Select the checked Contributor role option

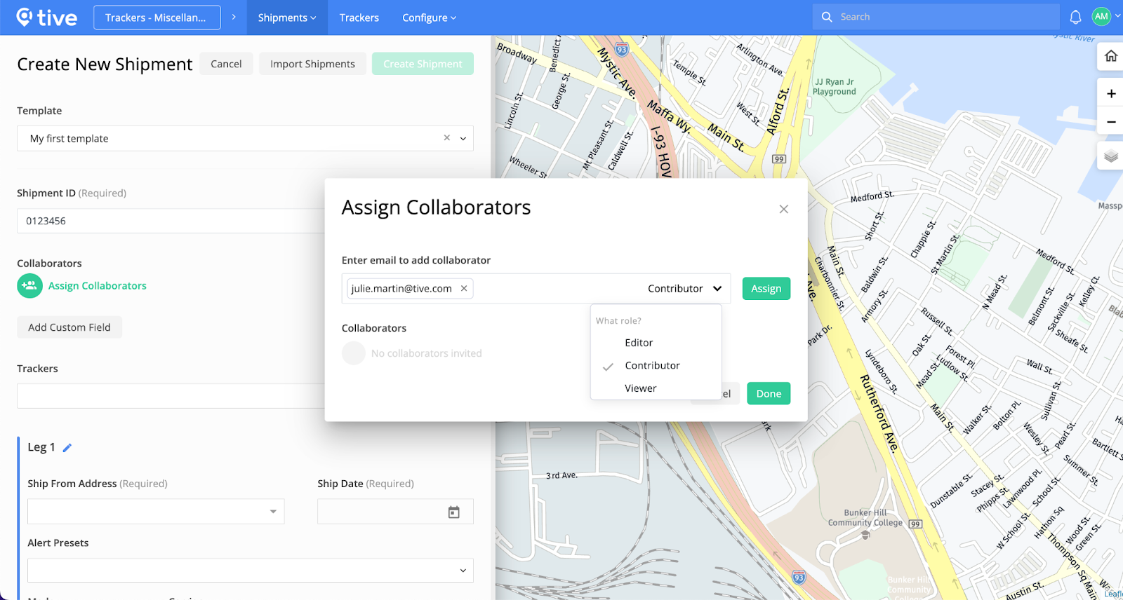(x=652, y=366)
